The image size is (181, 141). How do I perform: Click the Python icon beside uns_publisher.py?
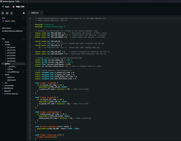click(x=6, y=72)
